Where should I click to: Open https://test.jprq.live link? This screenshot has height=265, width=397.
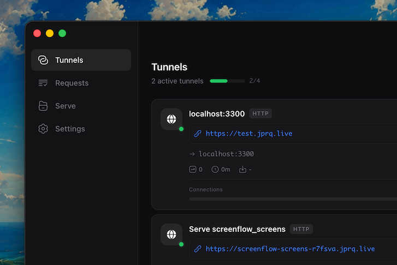249,134
